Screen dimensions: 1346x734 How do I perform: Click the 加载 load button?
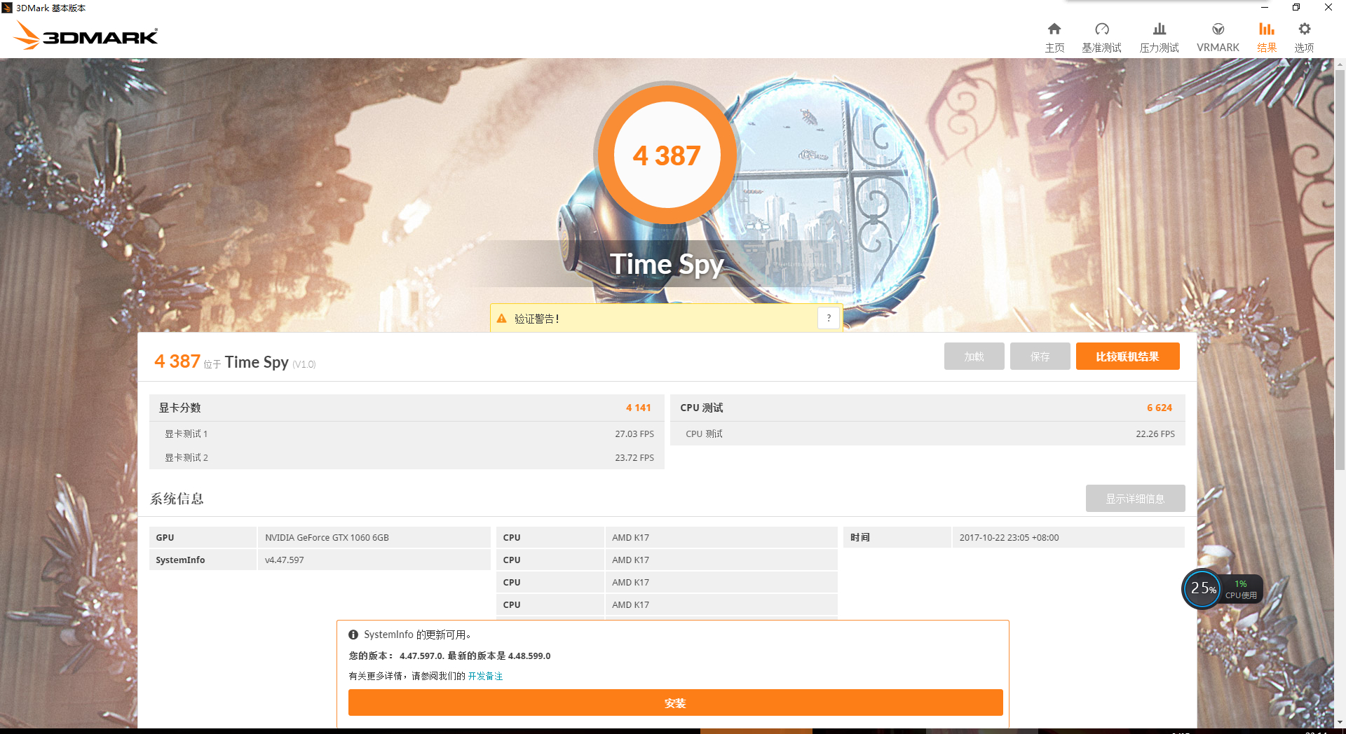(974, 356)
